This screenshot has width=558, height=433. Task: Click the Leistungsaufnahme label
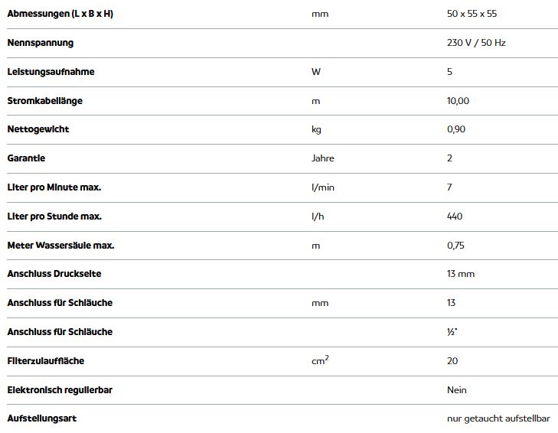tap(51, 71)
